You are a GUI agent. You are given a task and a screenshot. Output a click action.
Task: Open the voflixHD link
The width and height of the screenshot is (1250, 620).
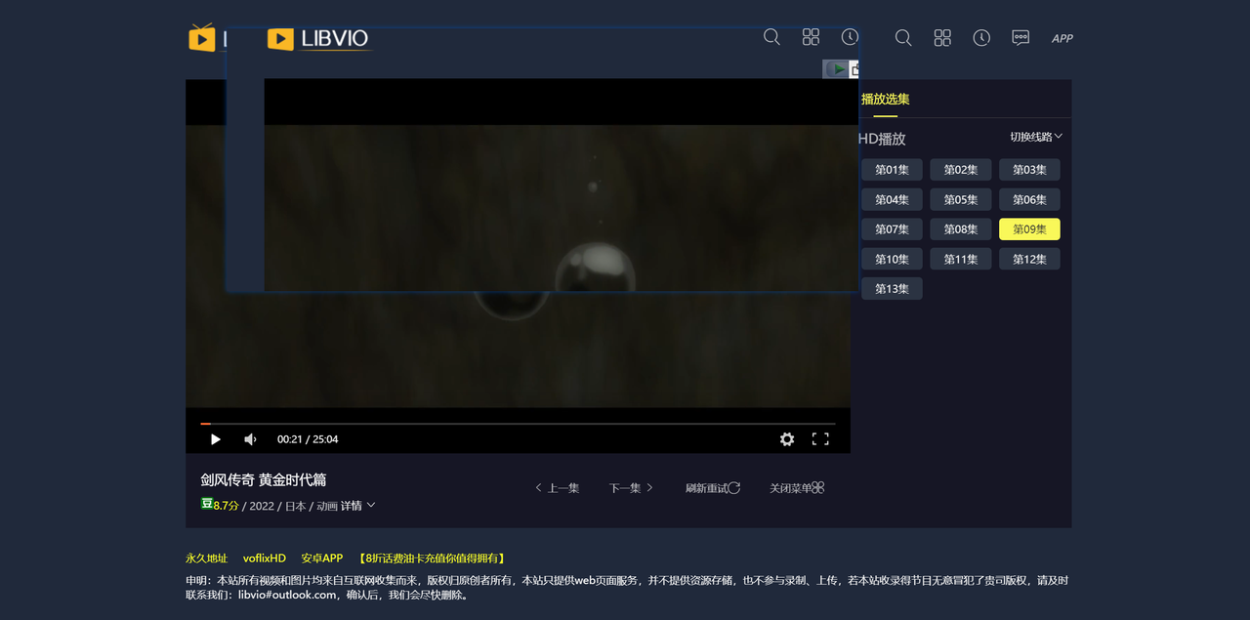click(265, 558)
